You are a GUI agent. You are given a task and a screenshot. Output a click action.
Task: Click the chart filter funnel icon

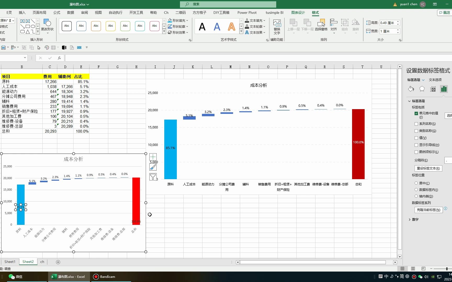(x=153, y=177)
